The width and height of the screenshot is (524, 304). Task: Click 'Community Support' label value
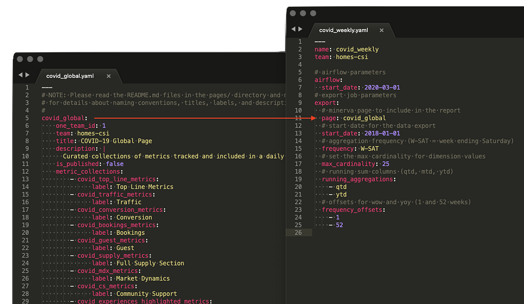(146, 294)
